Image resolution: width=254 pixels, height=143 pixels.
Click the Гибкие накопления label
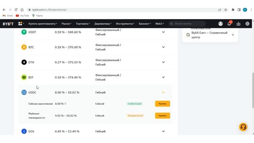pyautogui.click(x=40, y=104)
